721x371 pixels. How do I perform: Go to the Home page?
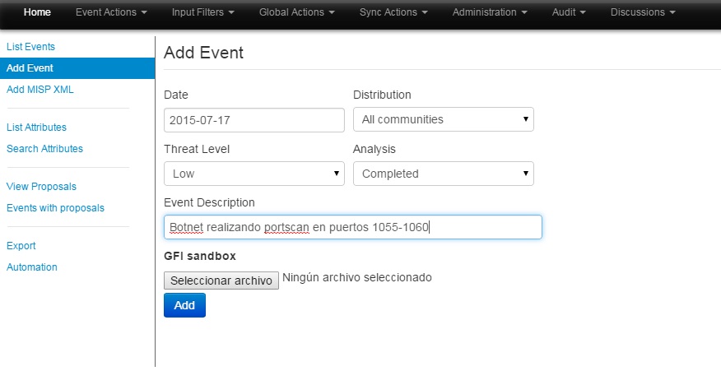pos(37,12)
